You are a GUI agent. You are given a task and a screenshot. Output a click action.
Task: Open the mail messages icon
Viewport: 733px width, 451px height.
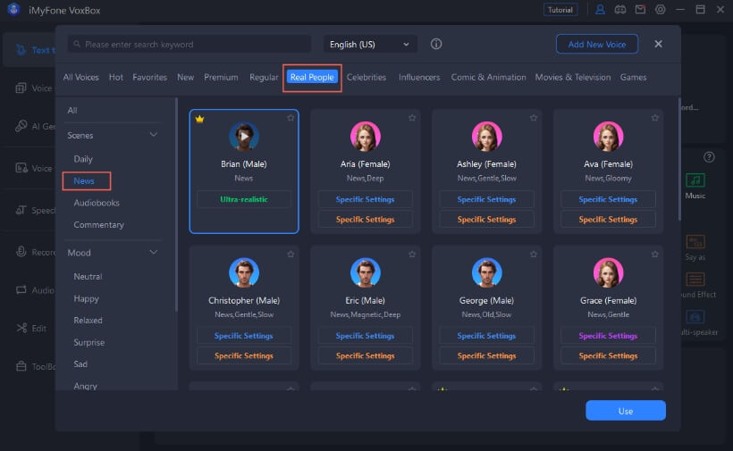coord(640,9)
